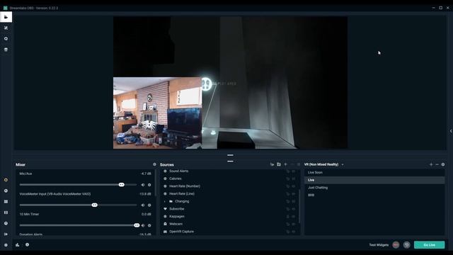The width and height of the screenshot is (453, 255).
Task: Select the Sound Alerts source row
Action: [x=229, y=171]
